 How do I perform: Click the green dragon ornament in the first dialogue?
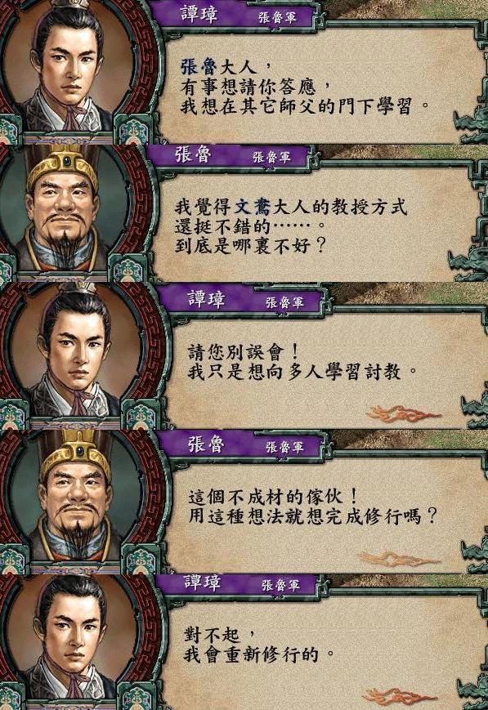coord(471,123)
